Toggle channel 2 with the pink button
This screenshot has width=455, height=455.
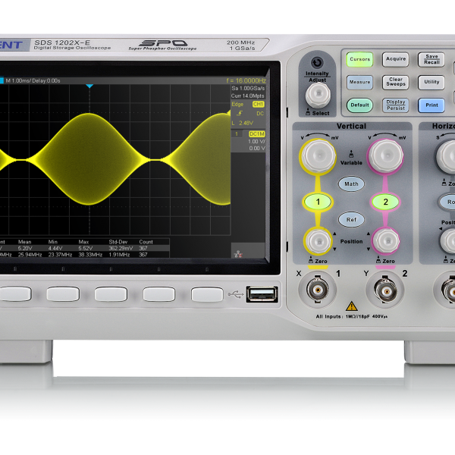(x=385, y=202)
